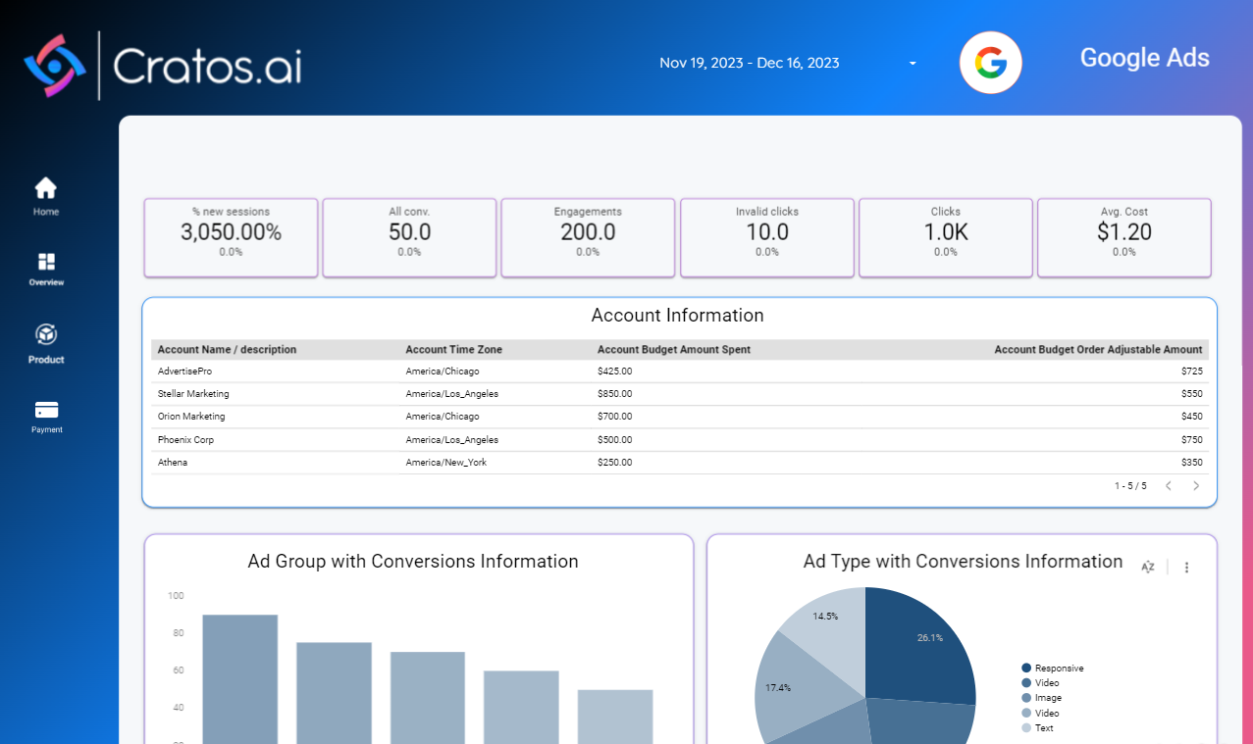Sort by Account Budget Amount Spent column
This screenshot has width=1253, height=744.
tap(674, 350)
